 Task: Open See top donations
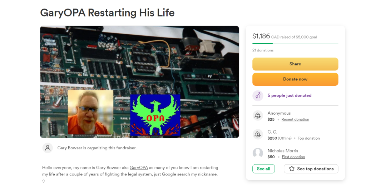click(x=311, y=169)
